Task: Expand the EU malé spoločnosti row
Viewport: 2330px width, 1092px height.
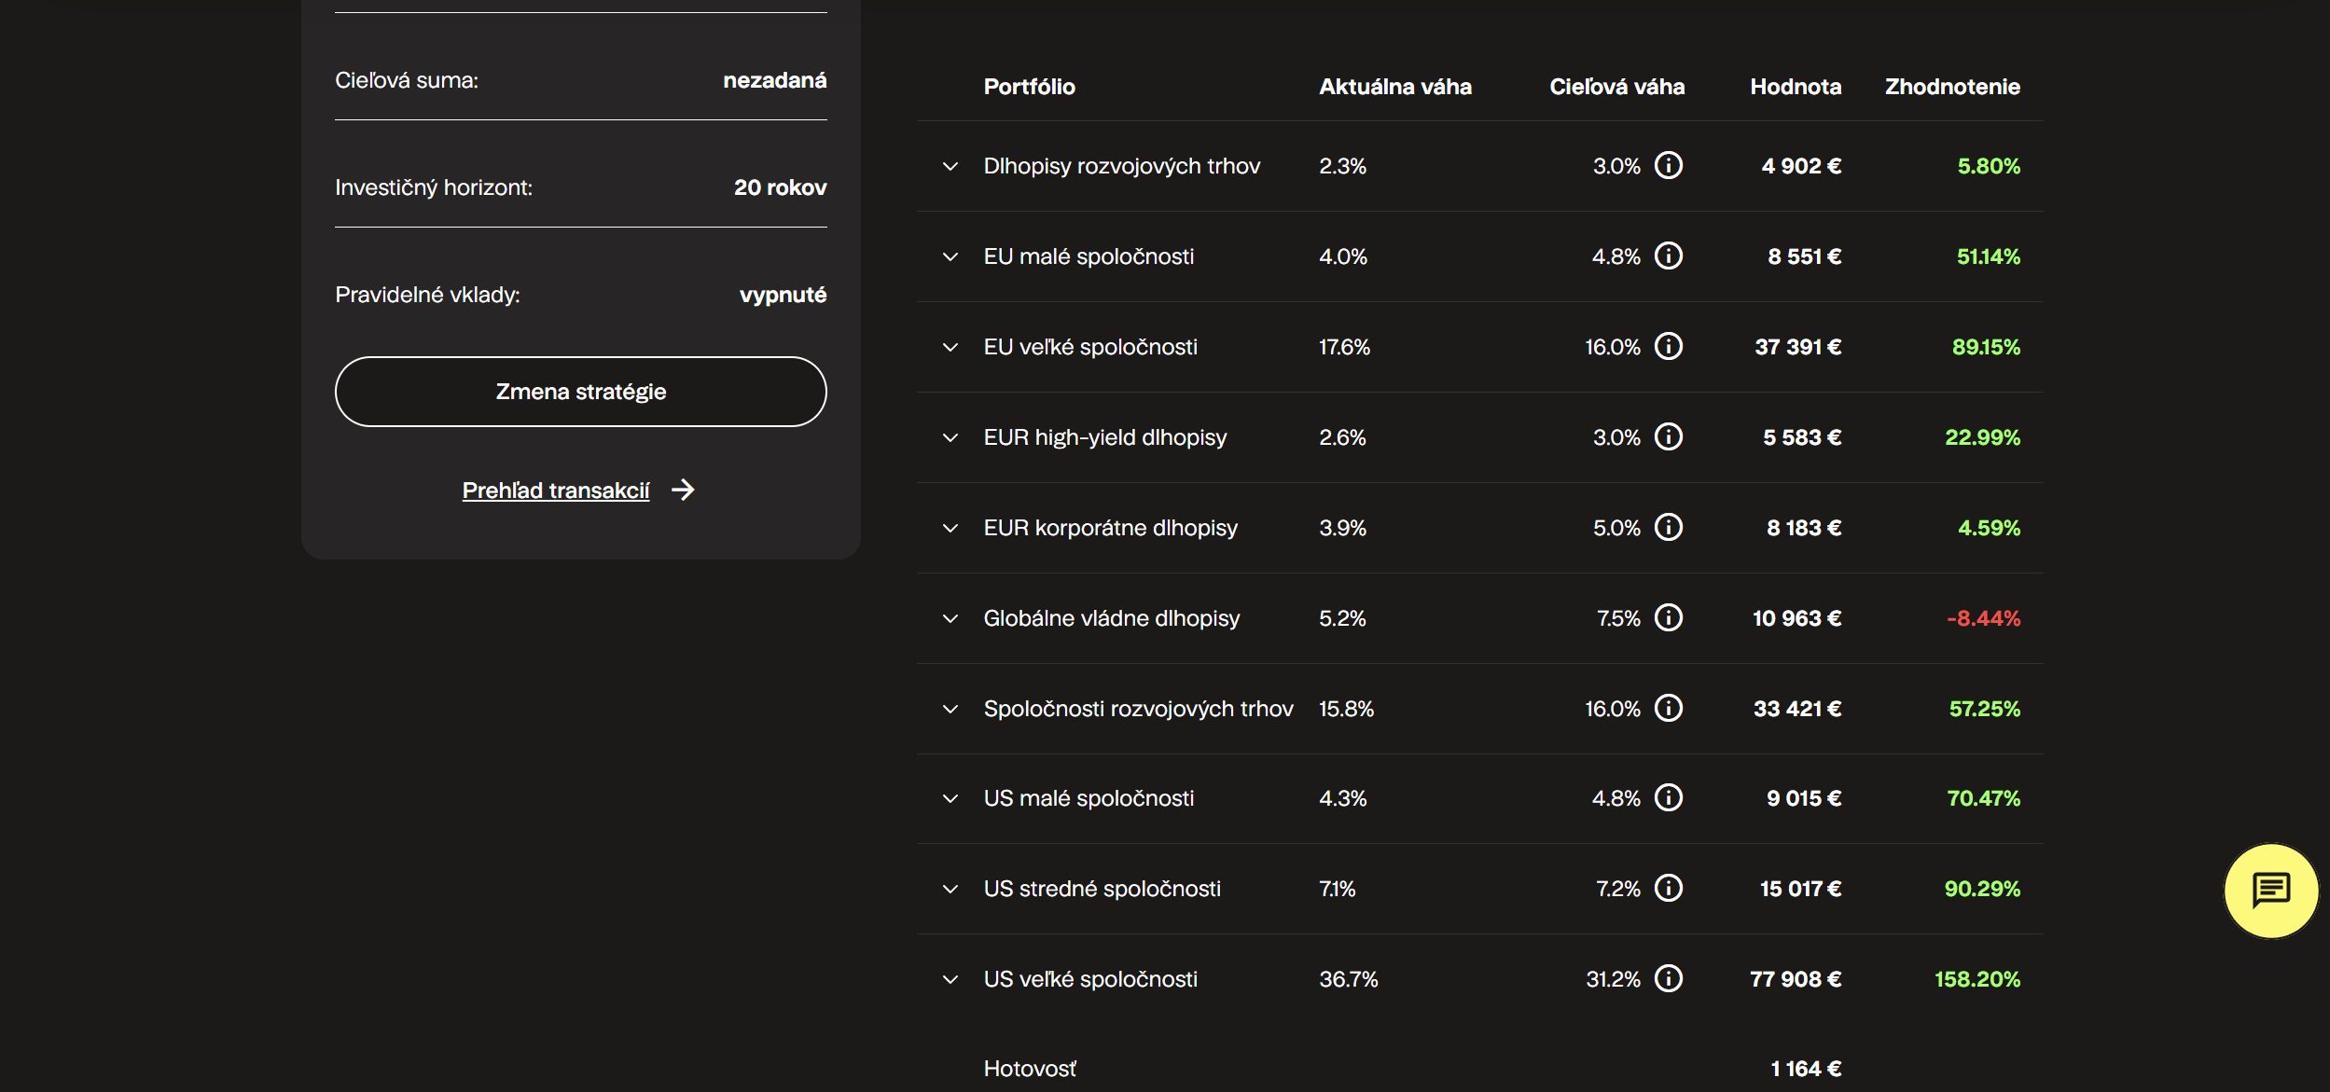Action: coord(950,257)
